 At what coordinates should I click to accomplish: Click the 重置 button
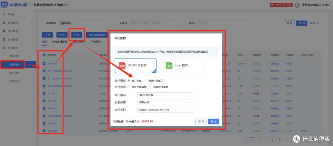coord(289,23)
